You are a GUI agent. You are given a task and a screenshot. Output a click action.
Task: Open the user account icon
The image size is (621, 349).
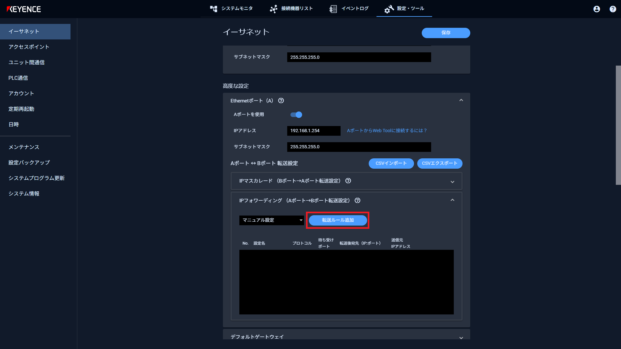(597, 9)
